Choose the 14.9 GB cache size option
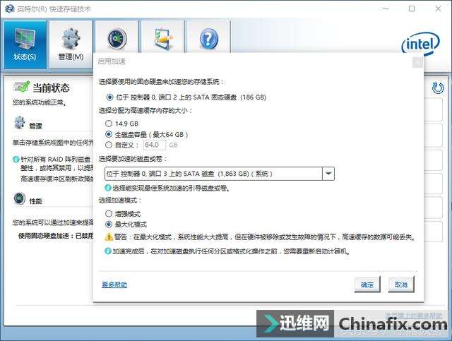The width and height of the screenshot is (452, 341). coord(109,124)
